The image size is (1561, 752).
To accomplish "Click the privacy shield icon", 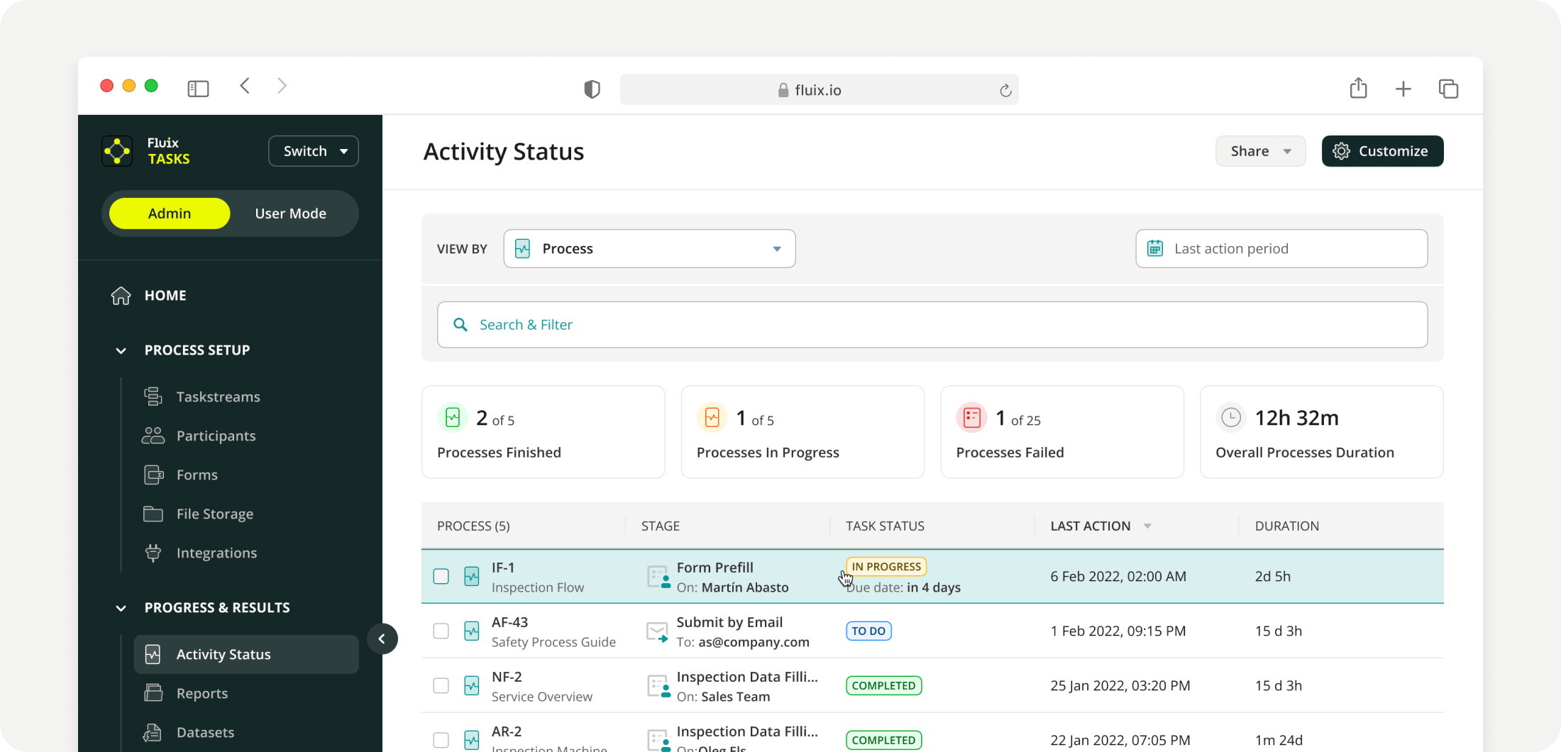I will point(592,89).
